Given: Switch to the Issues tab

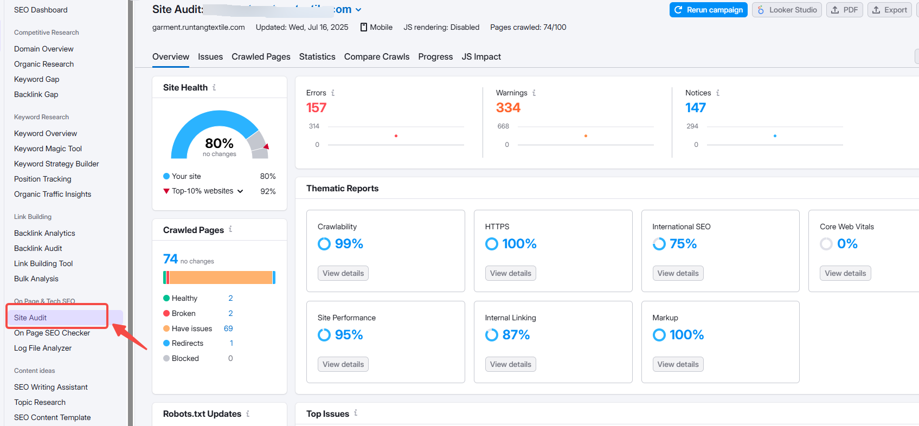Looking at the screenshot, I should pos(210,57).
